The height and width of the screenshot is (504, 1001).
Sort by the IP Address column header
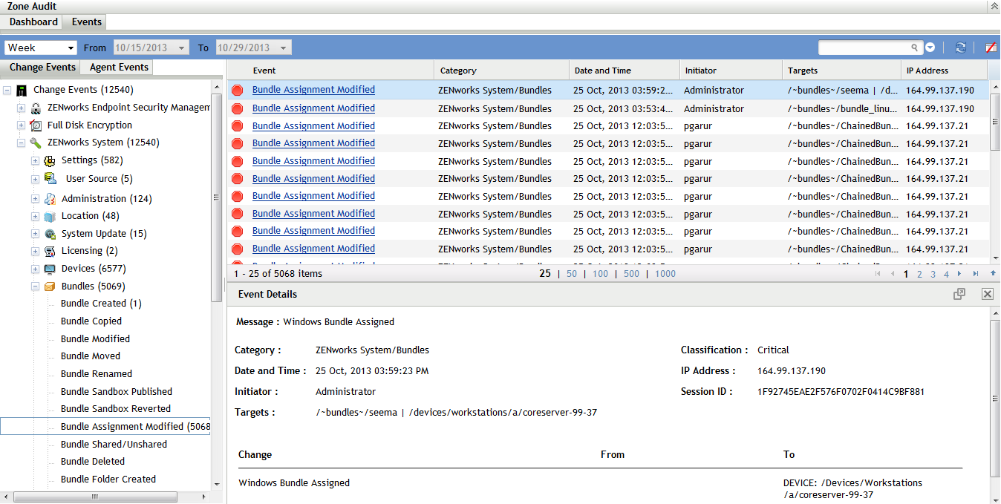point(945,71)
